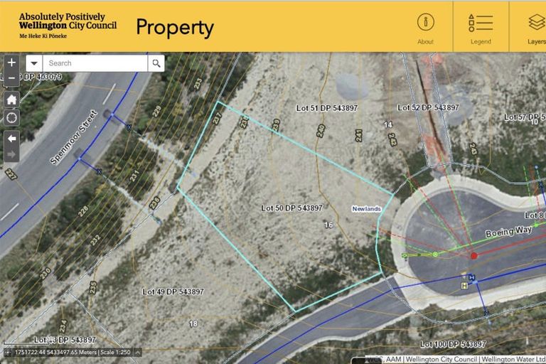The image size is (546, 364).
Task: Zoom in with the plus button
Action: coord(11,63)
